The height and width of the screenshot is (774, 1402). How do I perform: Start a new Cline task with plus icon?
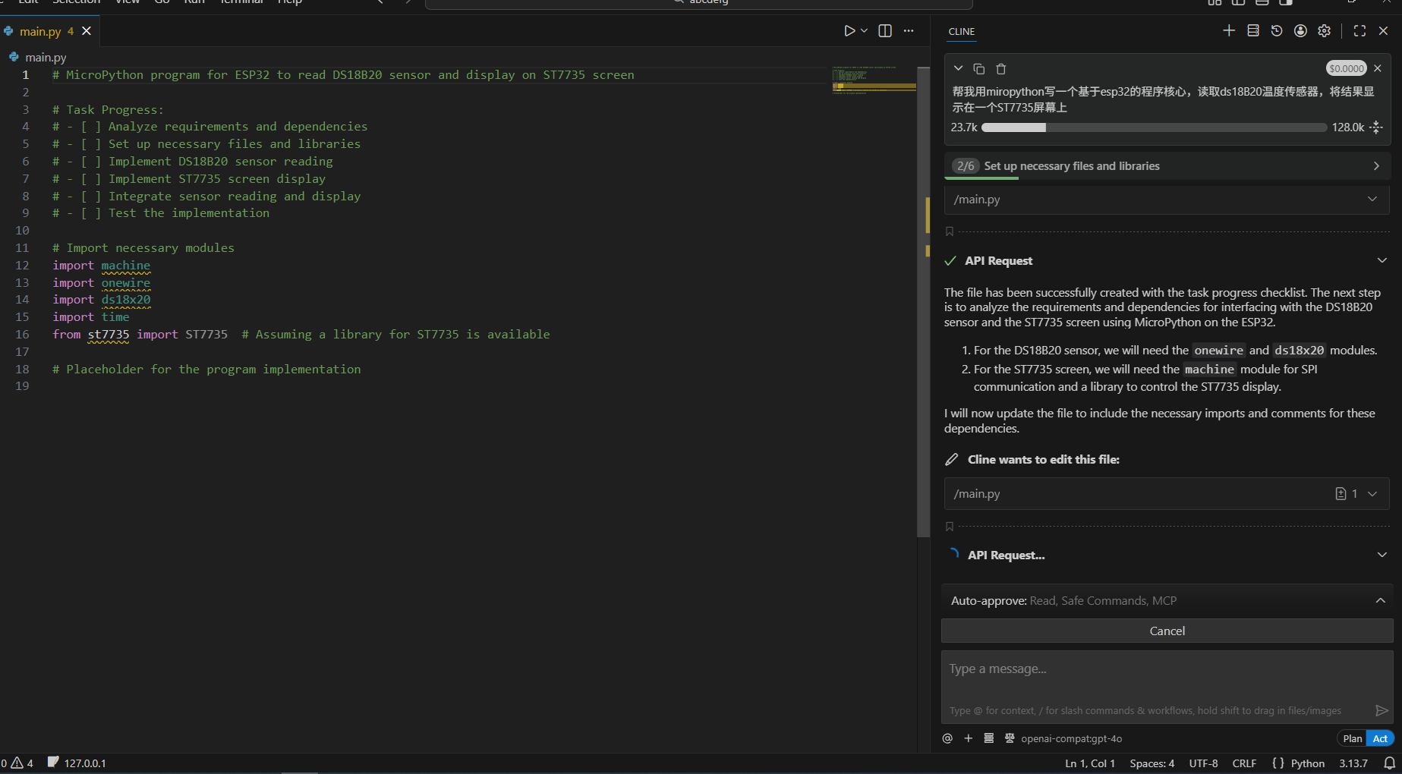click(x=1229, y=30)
